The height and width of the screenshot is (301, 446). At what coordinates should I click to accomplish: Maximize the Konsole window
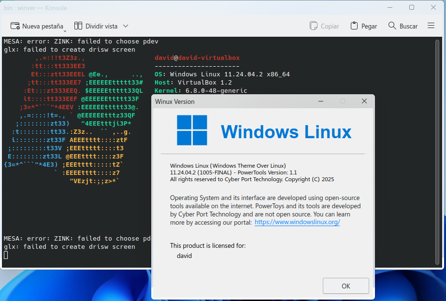point(411,8)
